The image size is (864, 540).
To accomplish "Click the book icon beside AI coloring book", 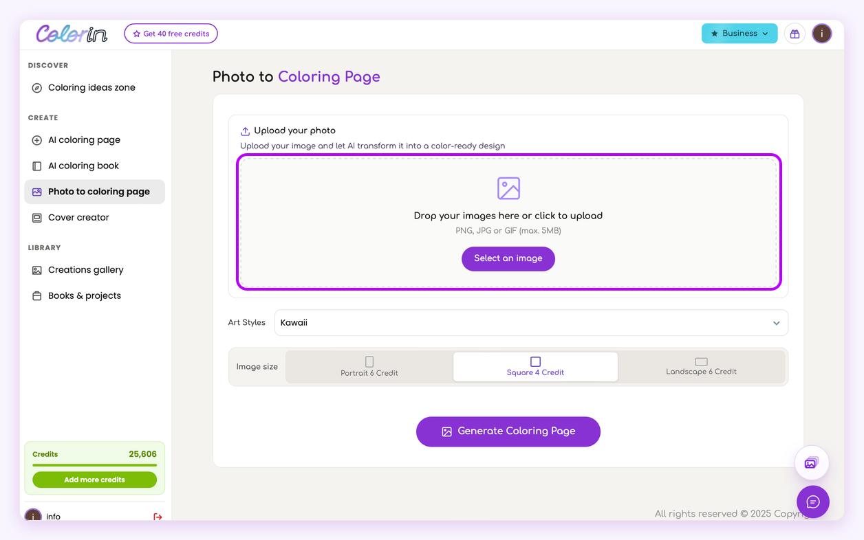I will 37,166.
